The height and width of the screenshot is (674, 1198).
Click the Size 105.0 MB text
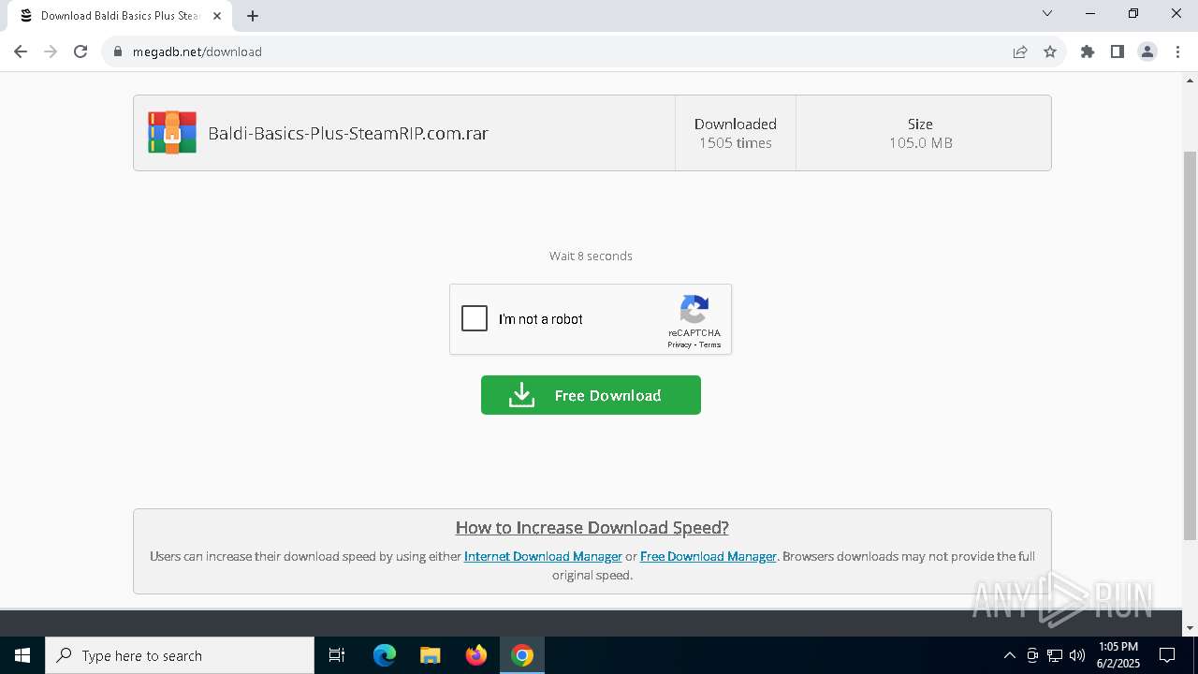pyautogui.click(x=920, y=133)
